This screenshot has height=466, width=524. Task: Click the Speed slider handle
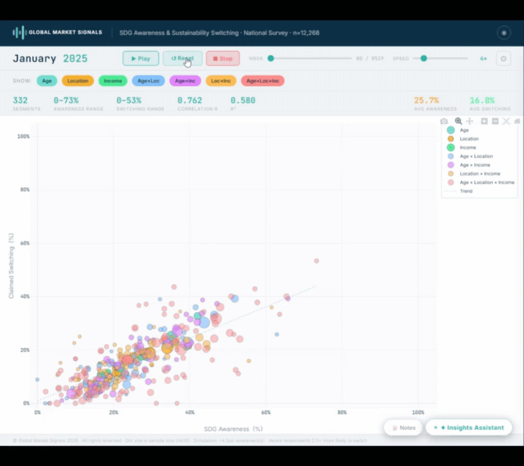click(x=424, y=58)
